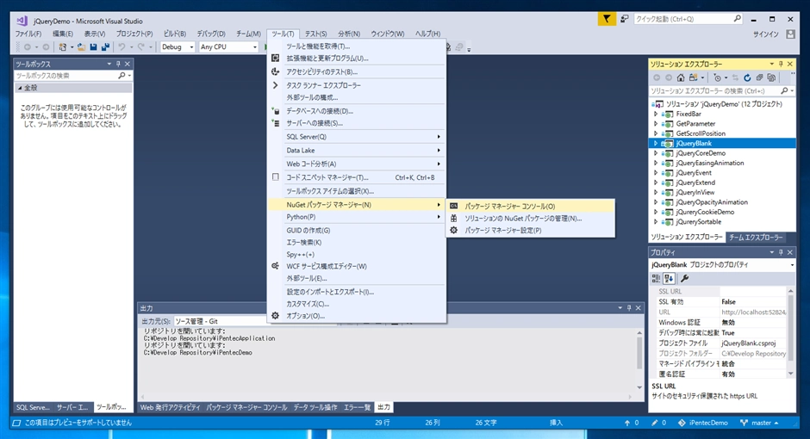The image size is (810, 439).
Task: Open Solution Explorer window options dropdown arrow
Action: tap(772, 64)
